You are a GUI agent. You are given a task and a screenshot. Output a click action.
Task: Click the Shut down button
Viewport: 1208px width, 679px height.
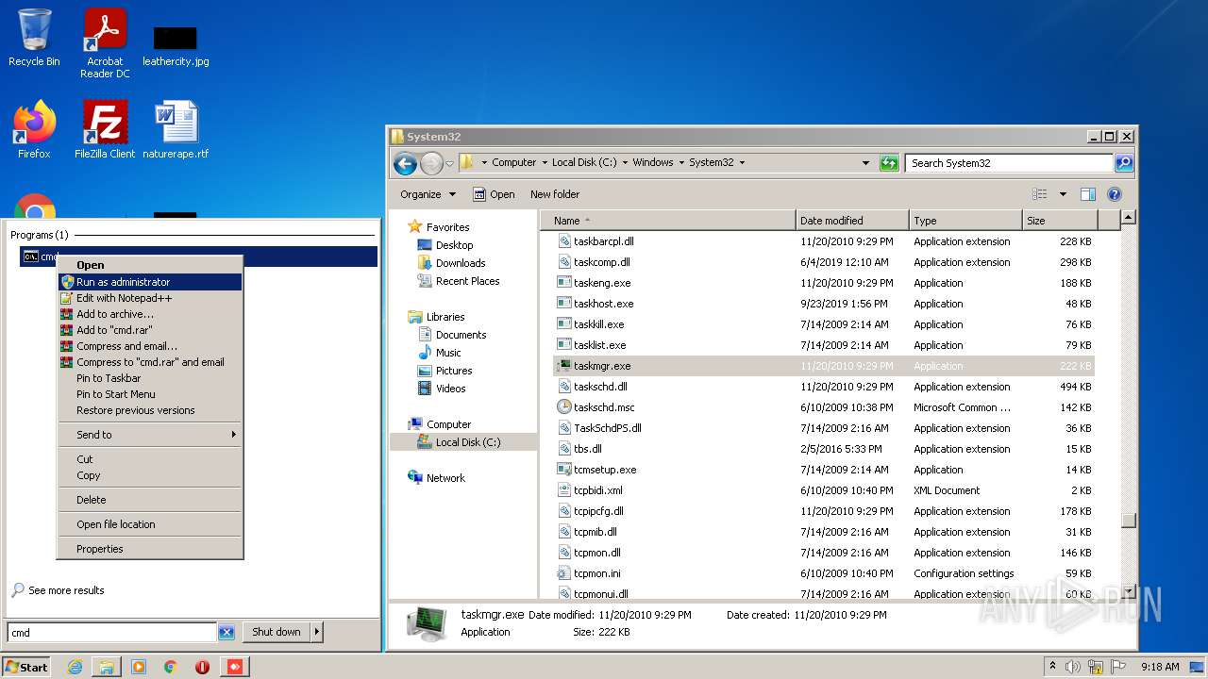click(x=277, y=632)
